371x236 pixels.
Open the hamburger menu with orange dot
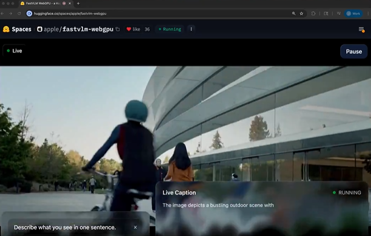(361, 30)
